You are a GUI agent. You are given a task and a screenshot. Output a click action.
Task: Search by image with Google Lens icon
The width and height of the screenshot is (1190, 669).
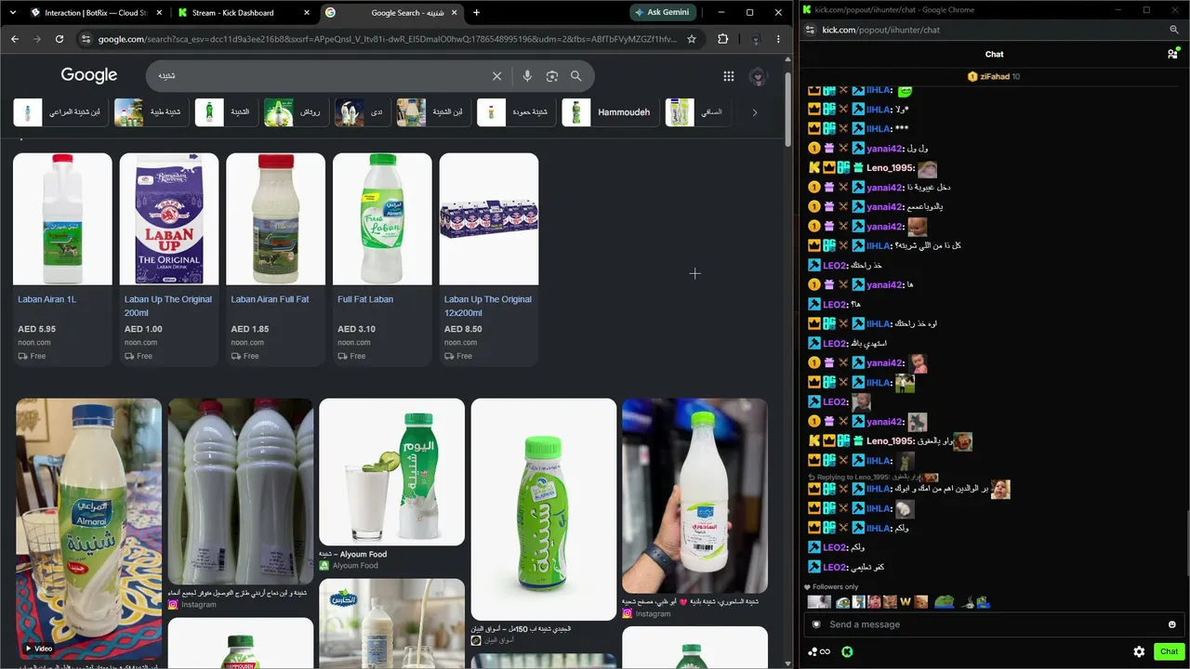coord(552,76)
